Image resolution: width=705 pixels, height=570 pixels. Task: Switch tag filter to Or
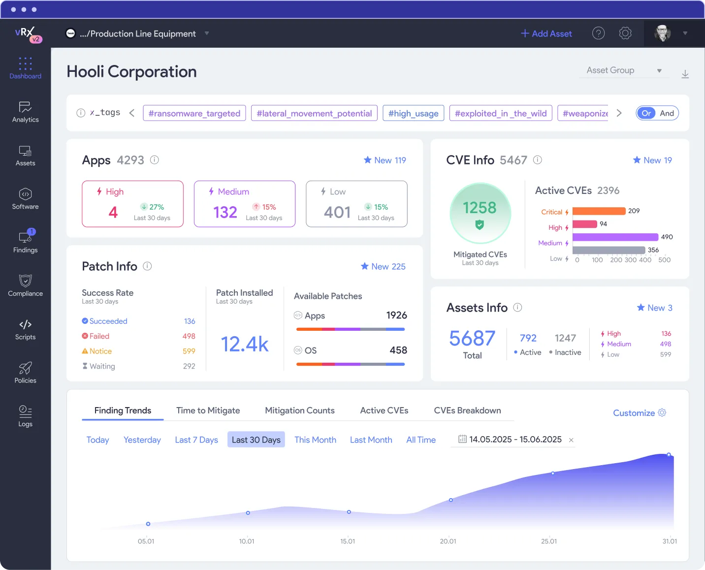[x=646, y=113]
